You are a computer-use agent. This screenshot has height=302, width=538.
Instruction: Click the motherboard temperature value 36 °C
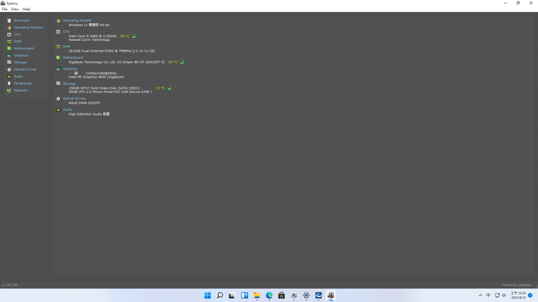point(173,62)
